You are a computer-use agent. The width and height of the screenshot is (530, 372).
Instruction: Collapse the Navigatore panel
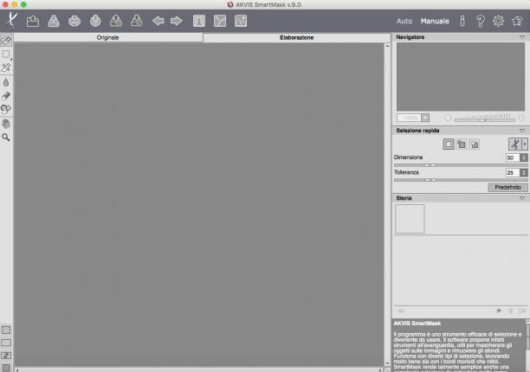pos(522,37)
